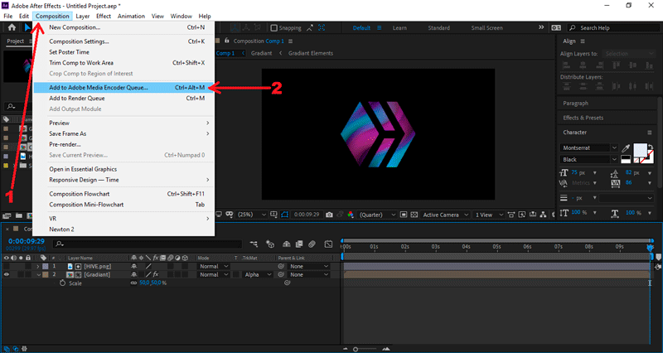The image size is (663, 353).
Task: Click the fast previews icon
Action: pos(522,215)
